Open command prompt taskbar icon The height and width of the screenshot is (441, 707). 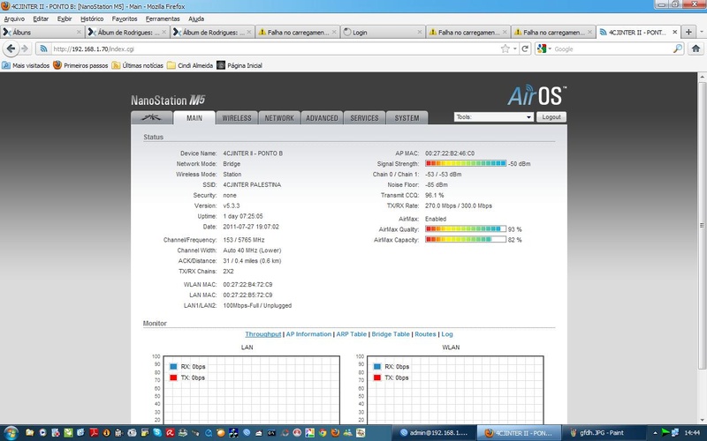[x=271, y=432]
